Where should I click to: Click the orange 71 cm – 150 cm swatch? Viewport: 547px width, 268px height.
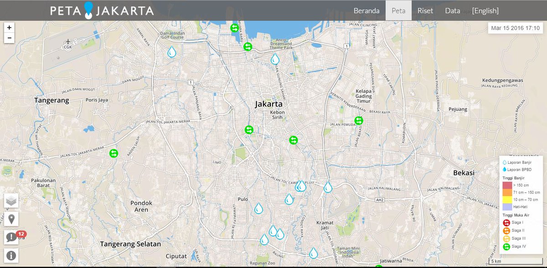(507, 192)
